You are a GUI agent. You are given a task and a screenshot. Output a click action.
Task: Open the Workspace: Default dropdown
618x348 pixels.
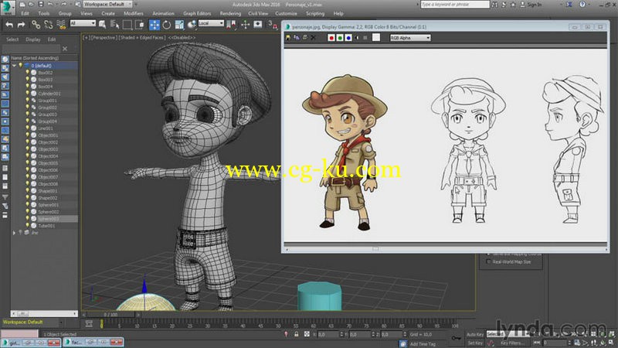[107, 4]
